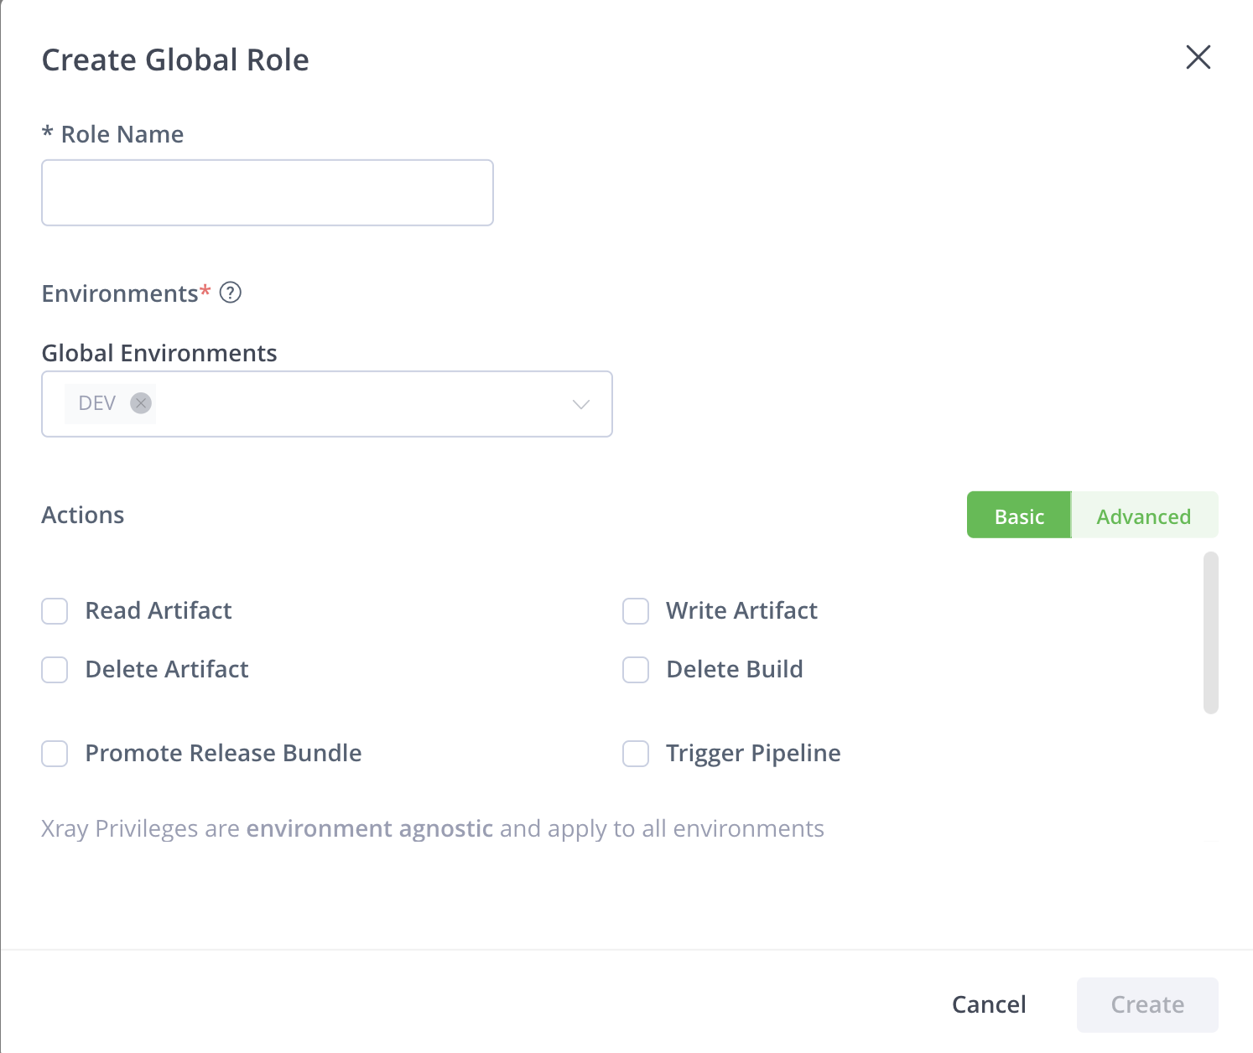This screenshot has width=1253, height=1053.
Task: Enable Promote Release Bundle action
Action: coord(54,754)
